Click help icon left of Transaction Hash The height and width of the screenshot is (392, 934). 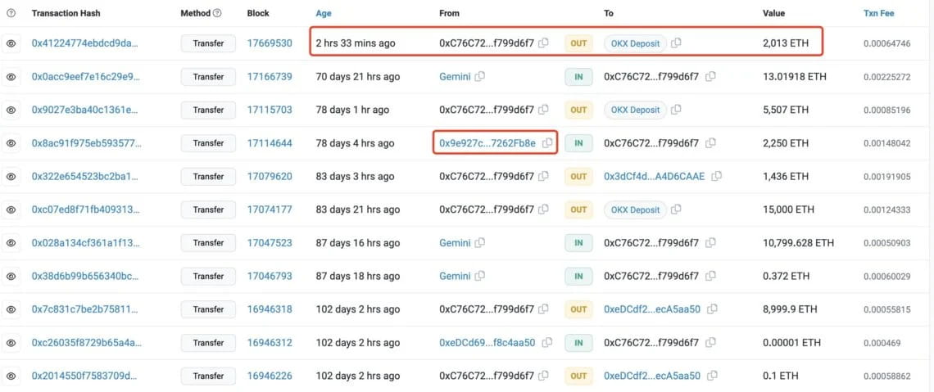tap(11, 13)
